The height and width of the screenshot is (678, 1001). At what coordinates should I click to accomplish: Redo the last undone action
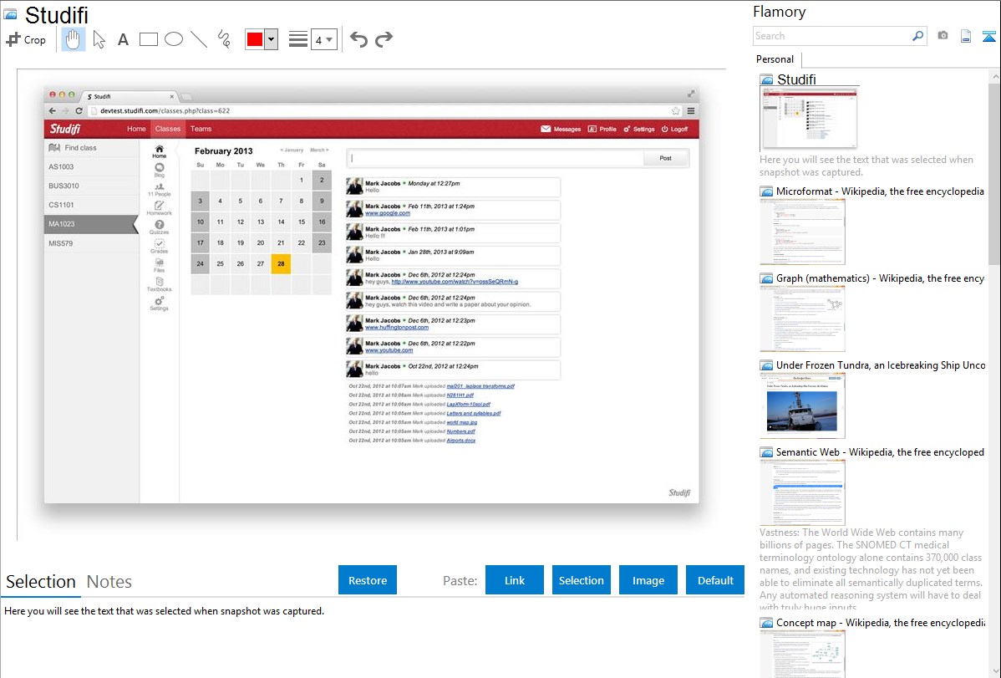tap(384, 39)
